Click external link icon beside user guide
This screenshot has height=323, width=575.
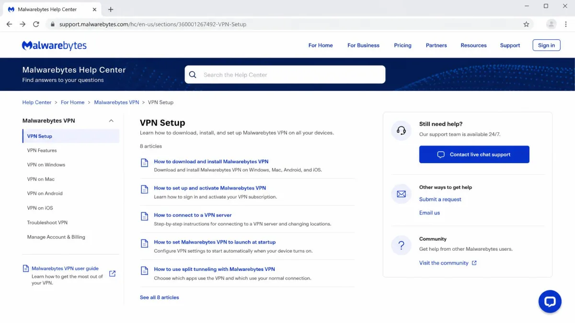tap(112, 274)
